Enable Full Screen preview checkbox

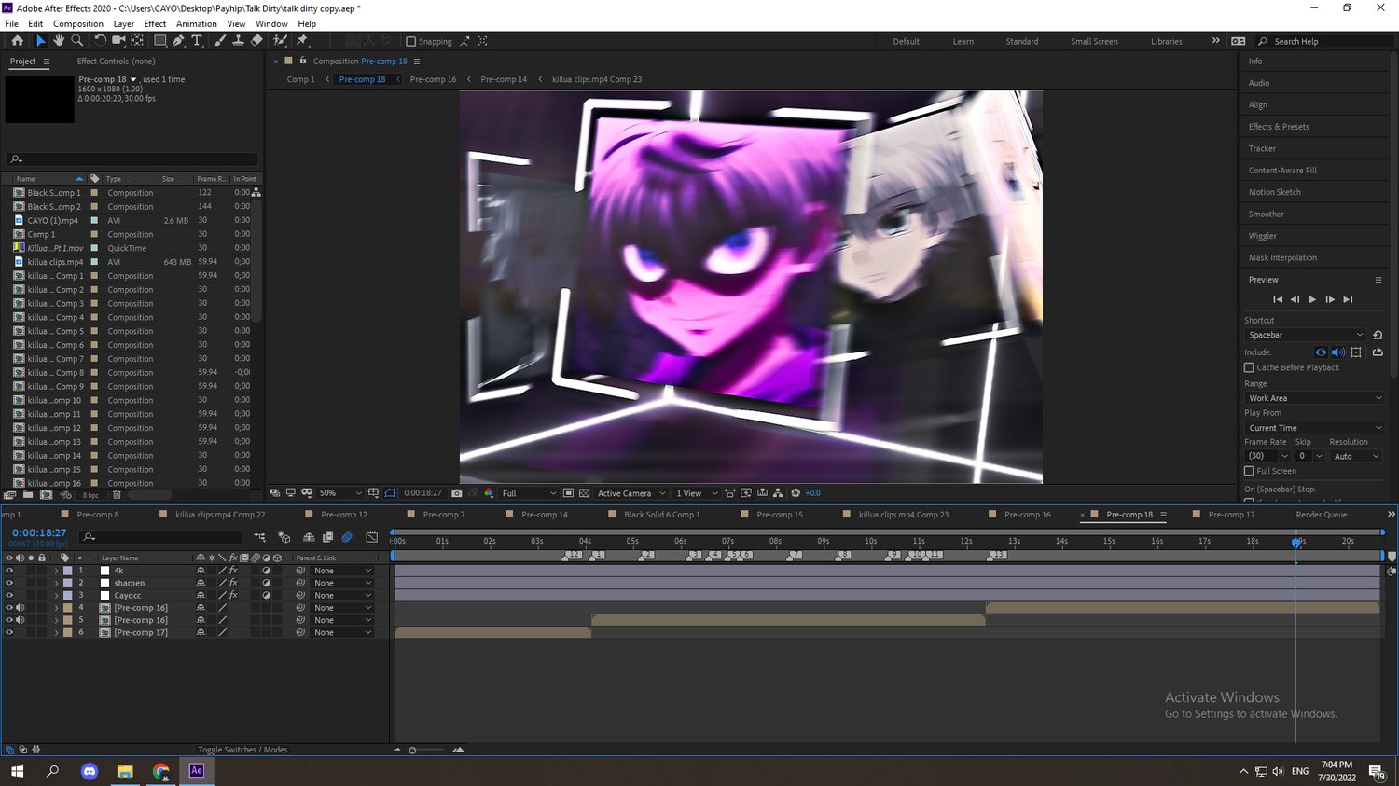point(1249,471)
